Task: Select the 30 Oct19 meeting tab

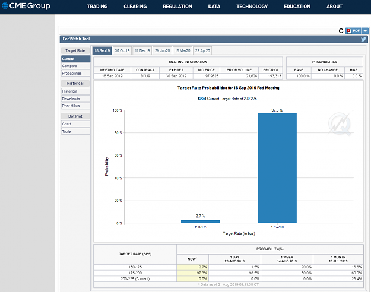Action: coord(122,50)
